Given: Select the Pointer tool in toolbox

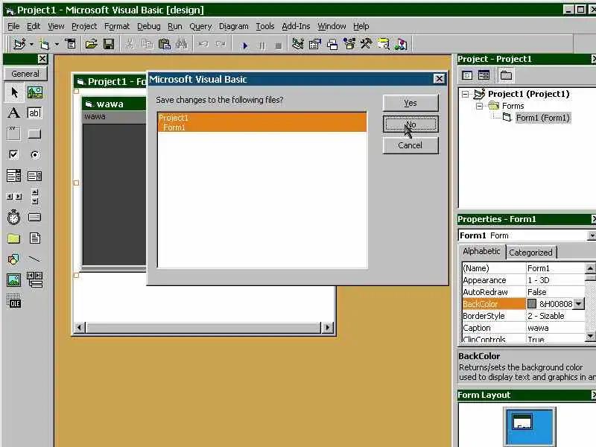Looking at the screenshot, I should point(14,92).
